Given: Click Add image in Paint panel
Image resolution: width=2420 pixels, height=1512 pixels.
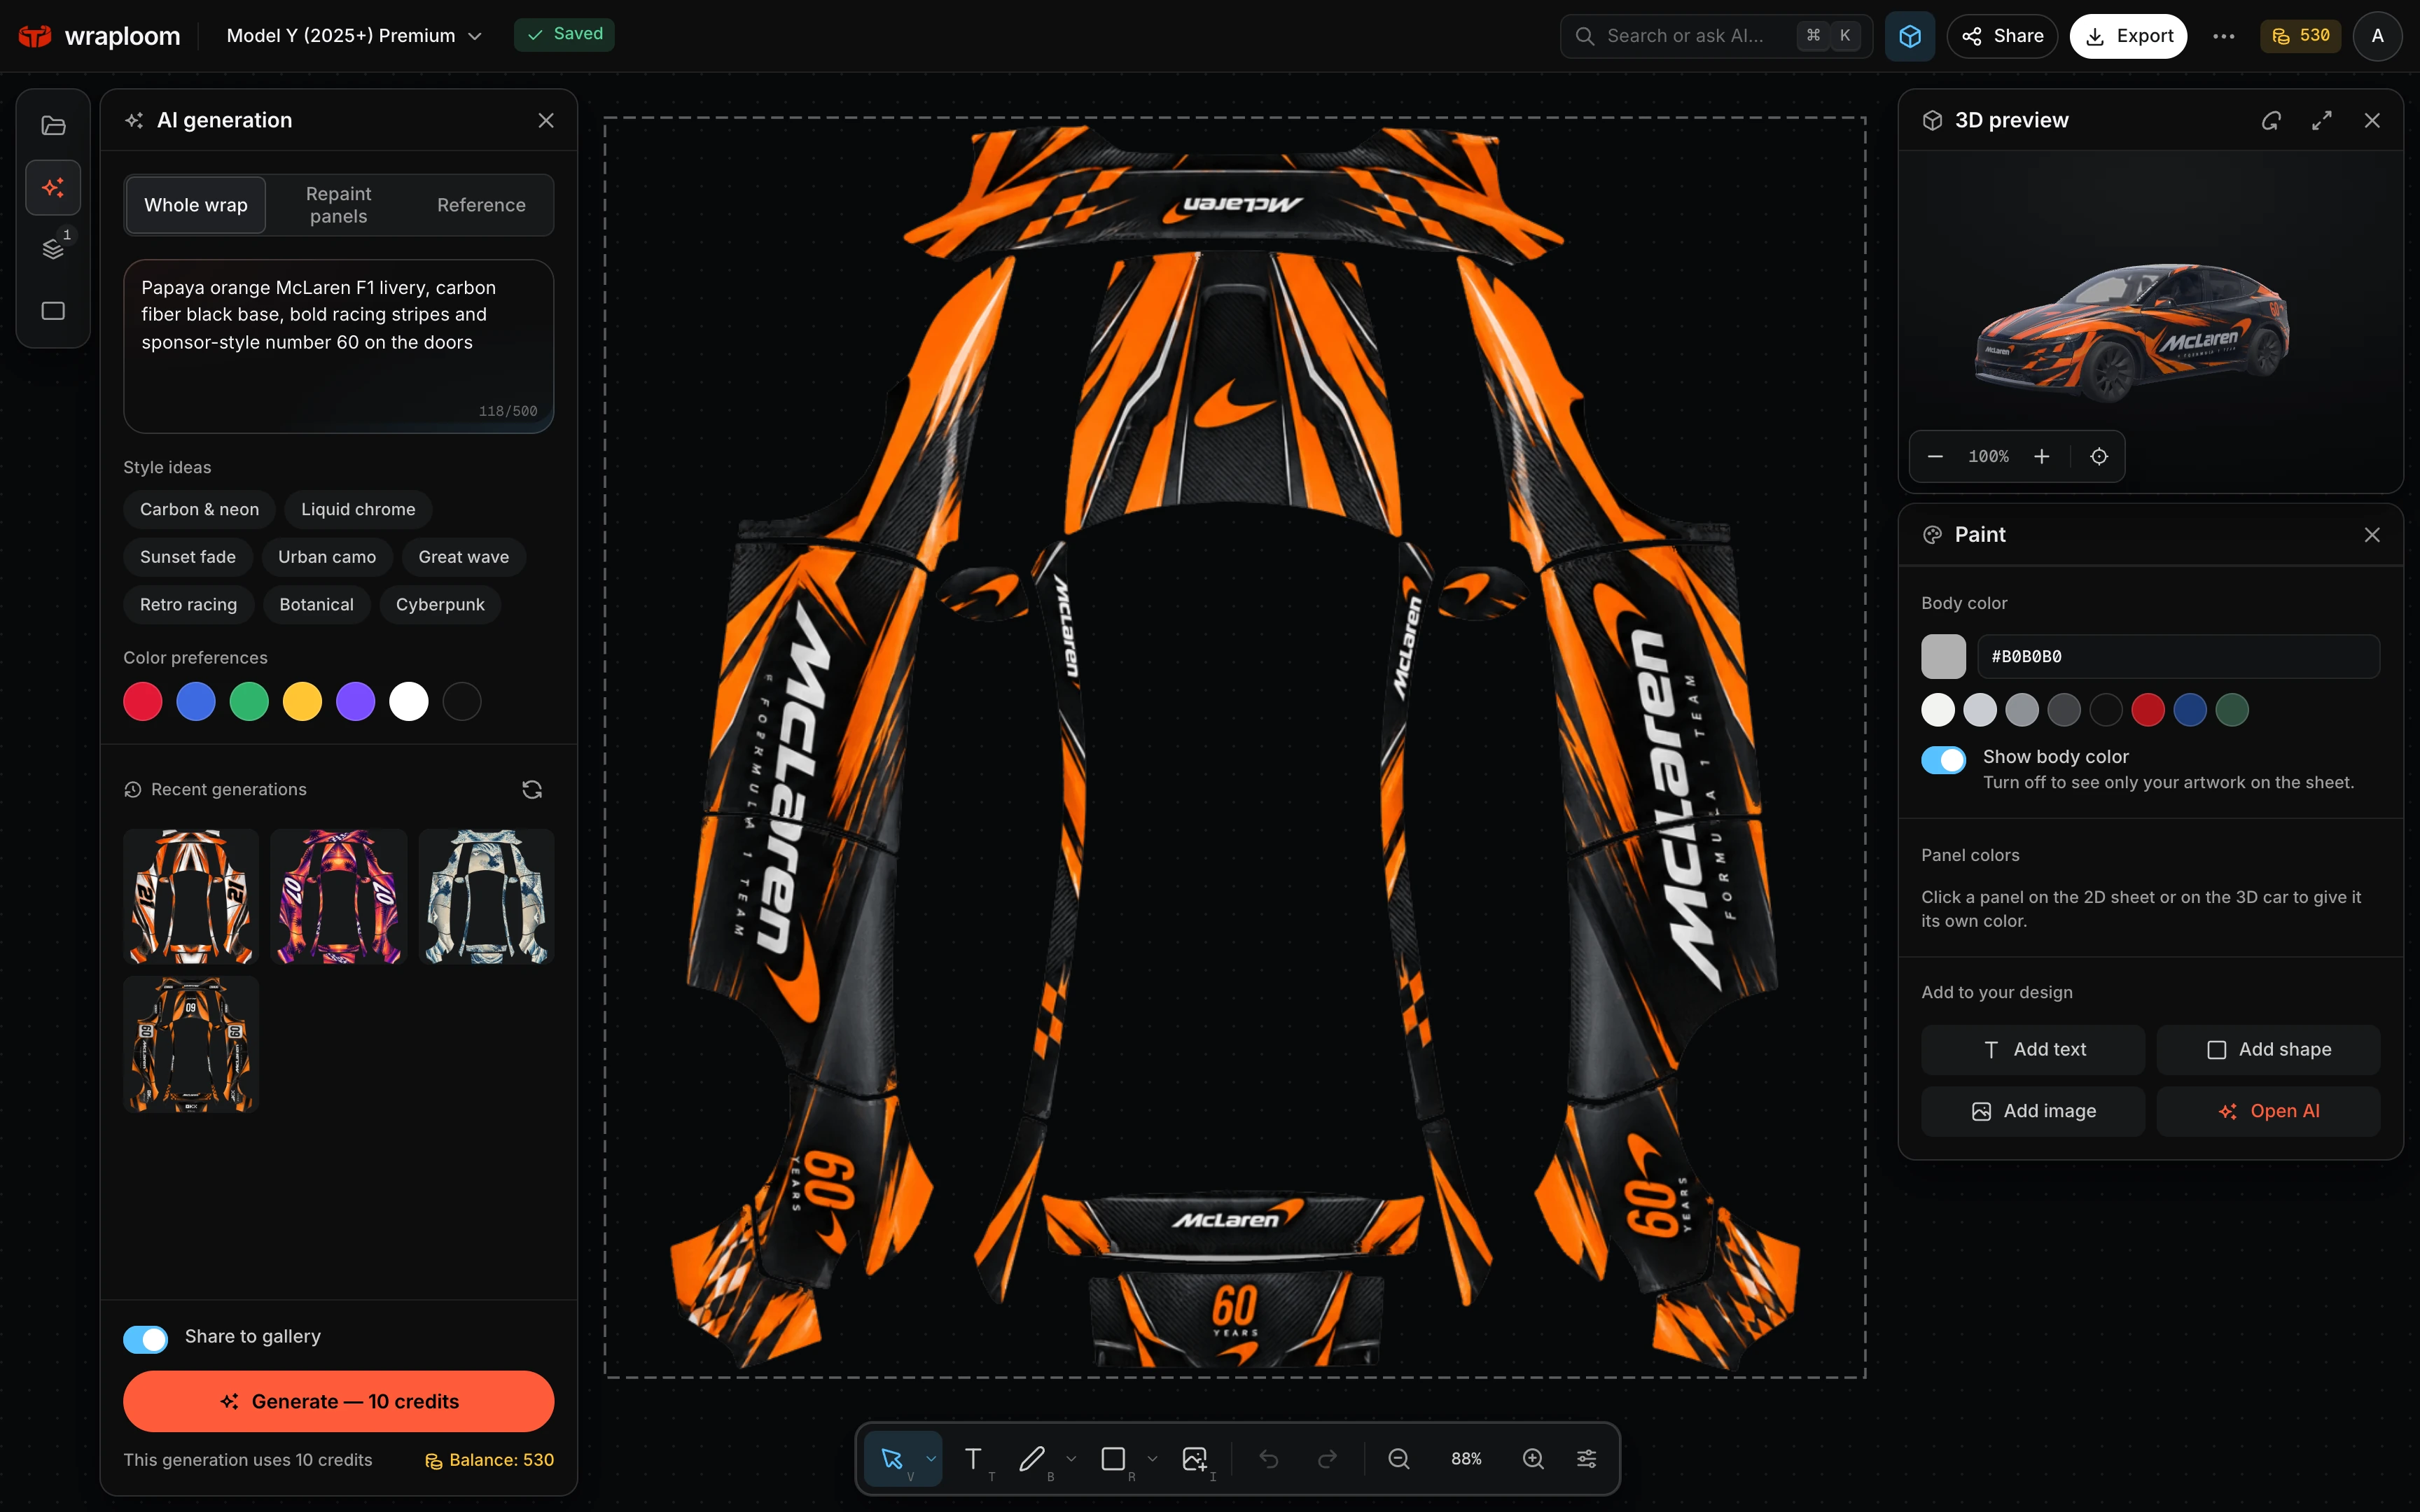Looking at the screenshot, I should (x=2033, y=1112).
